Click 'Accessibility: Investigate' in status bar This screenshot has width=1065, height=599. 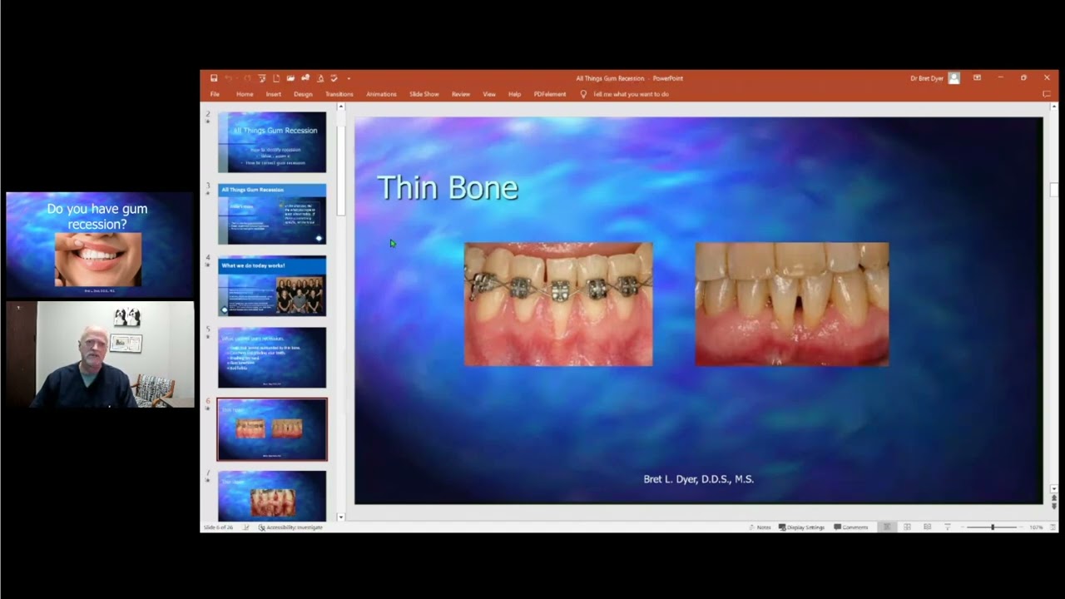point(290,527)
